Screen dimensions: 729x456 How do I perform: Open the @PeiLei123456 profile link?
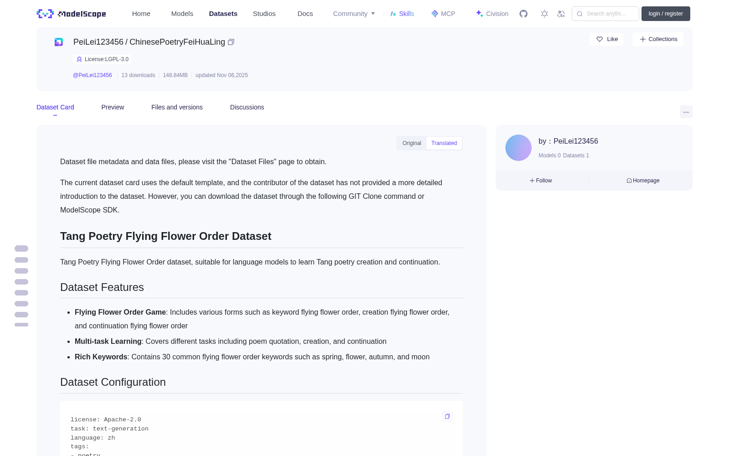tap(92, 75)
